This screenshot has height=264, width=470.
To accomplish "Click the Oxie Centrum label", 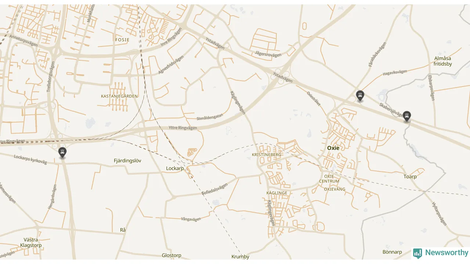I will click(x=329, y=179).
